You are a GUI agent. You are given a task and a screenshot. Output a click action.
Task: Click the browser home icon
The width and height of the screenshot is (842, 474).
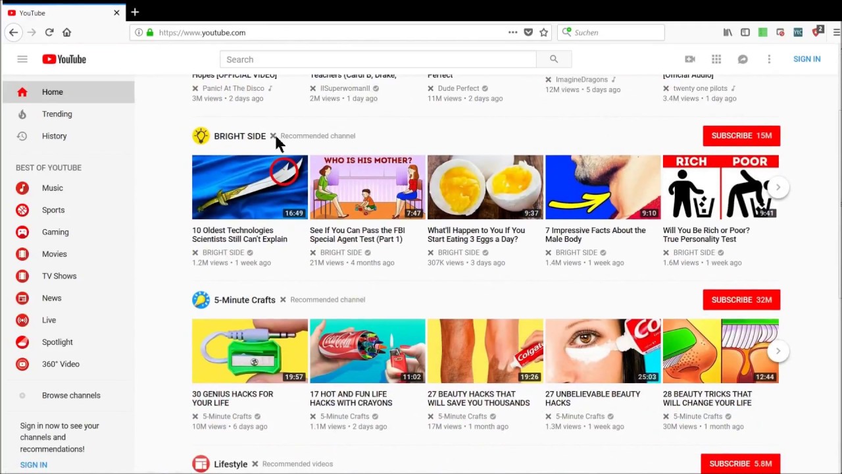(x=66, y=32)
